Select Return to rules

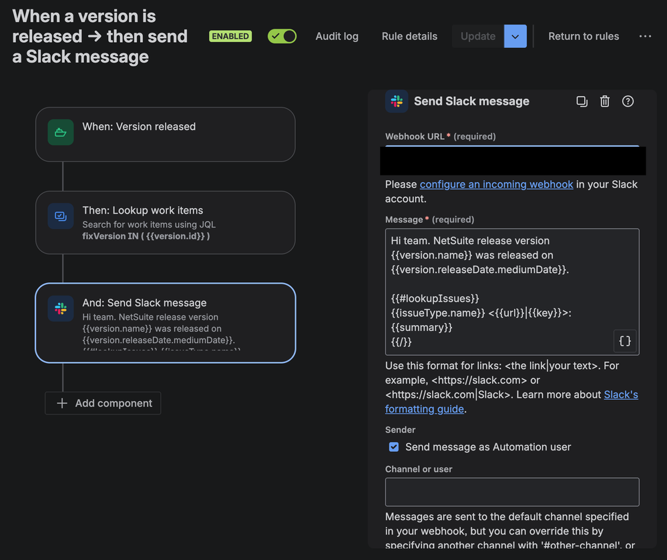[x=583, y=36]
